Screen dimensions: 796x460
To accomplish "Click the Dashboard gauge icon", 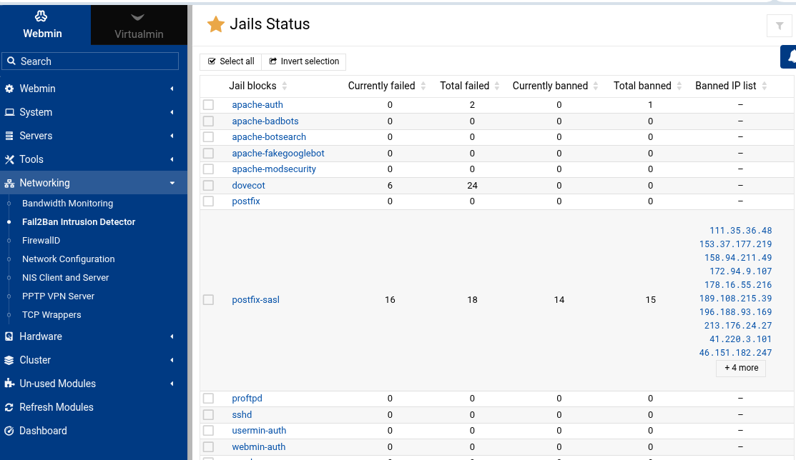I will [9, 431].
